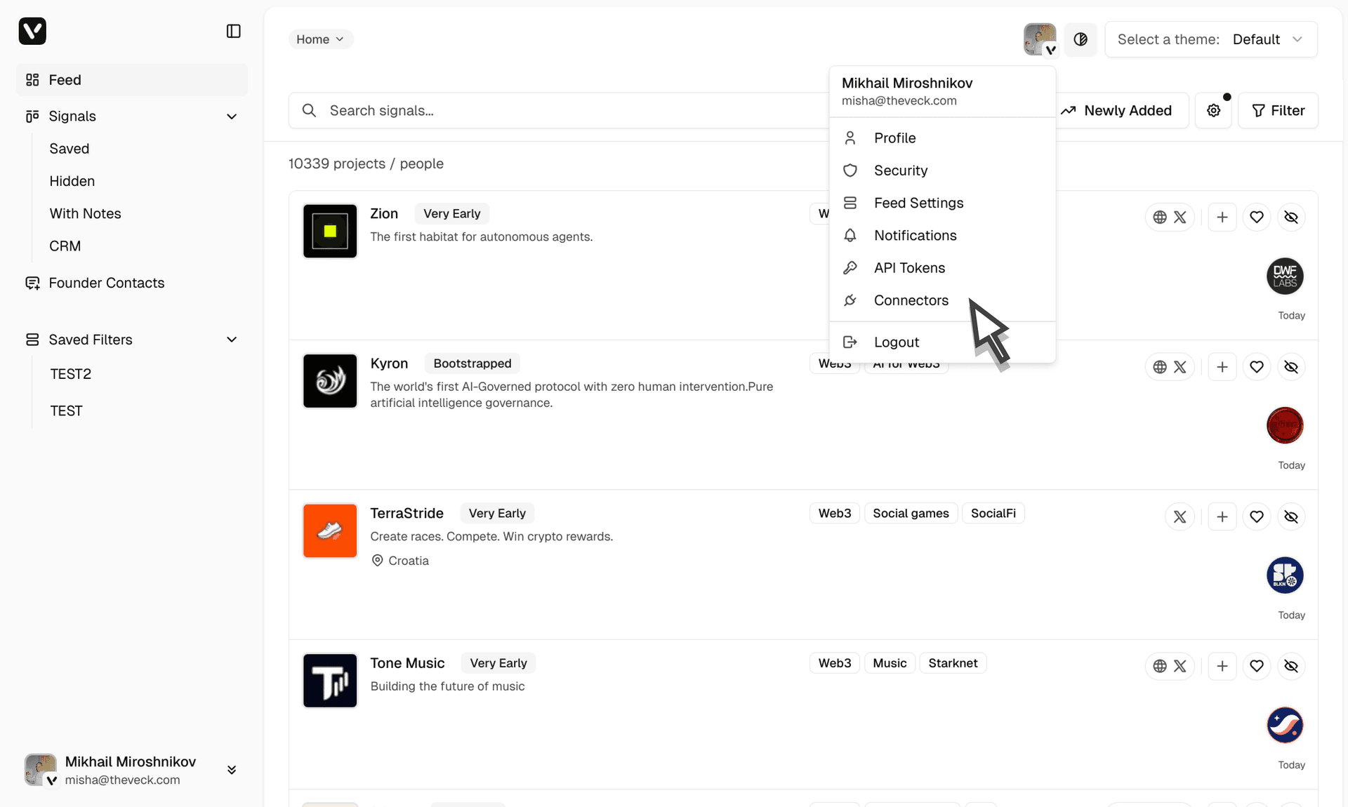Hide Zion using the crossed-eye toggle
Viewport: 1348px width, 807px height.
(x=1292, y=217)
